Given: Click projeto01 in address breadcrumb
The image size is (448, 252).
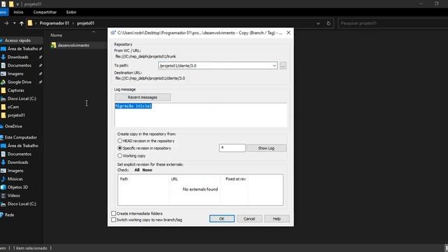Looking at the screenshot, I should click(x=85, y=23).
